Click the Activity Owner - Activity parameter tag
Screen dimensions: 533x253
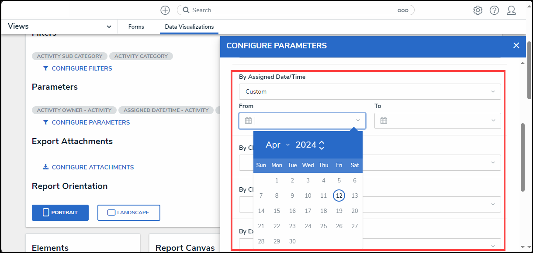74,110
